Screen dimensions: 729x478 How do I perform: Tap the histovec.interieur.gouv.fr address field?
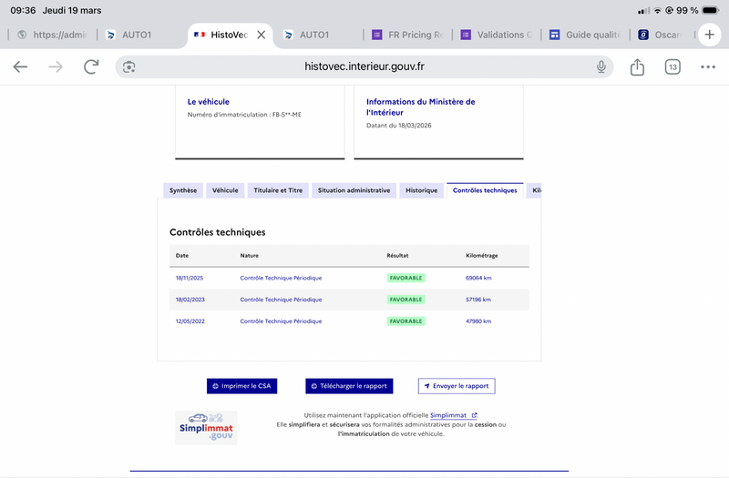(x=364, y=66)
